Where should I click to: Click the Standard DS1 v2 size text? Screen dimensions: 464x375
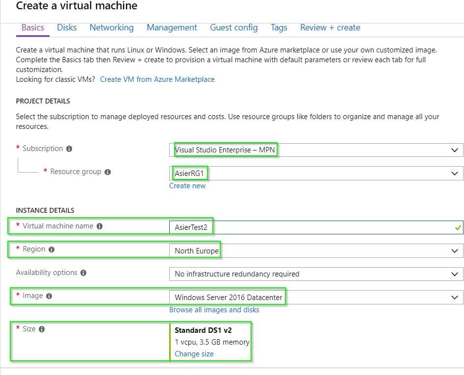203,330
